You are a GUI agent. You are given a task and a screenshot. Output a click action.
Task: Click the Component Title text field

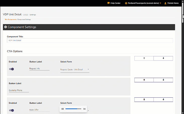(x=90, y=41)
